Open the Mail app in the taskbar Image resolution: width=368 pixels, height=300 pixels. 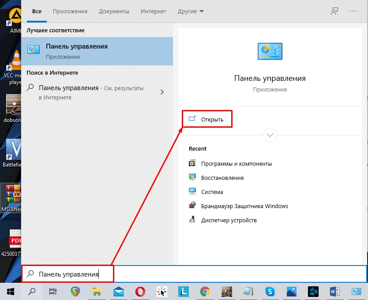(x=118, y=291)
